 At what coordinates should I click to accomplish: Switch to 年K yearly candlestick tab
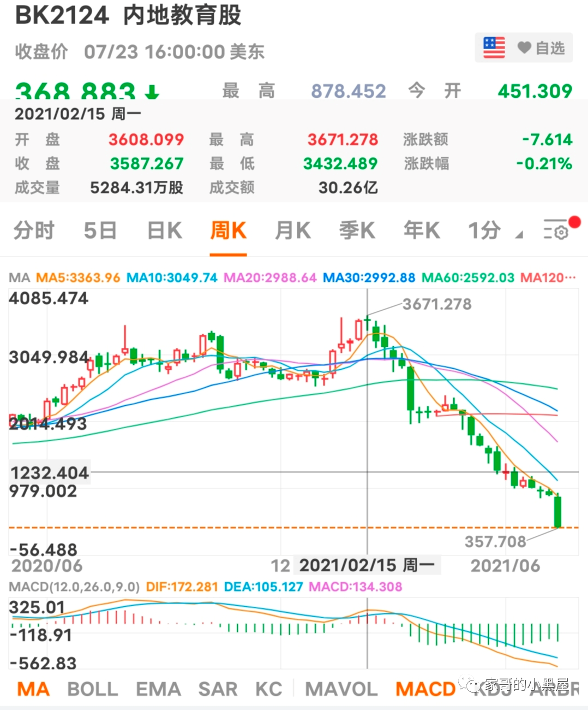coord(422,230)
